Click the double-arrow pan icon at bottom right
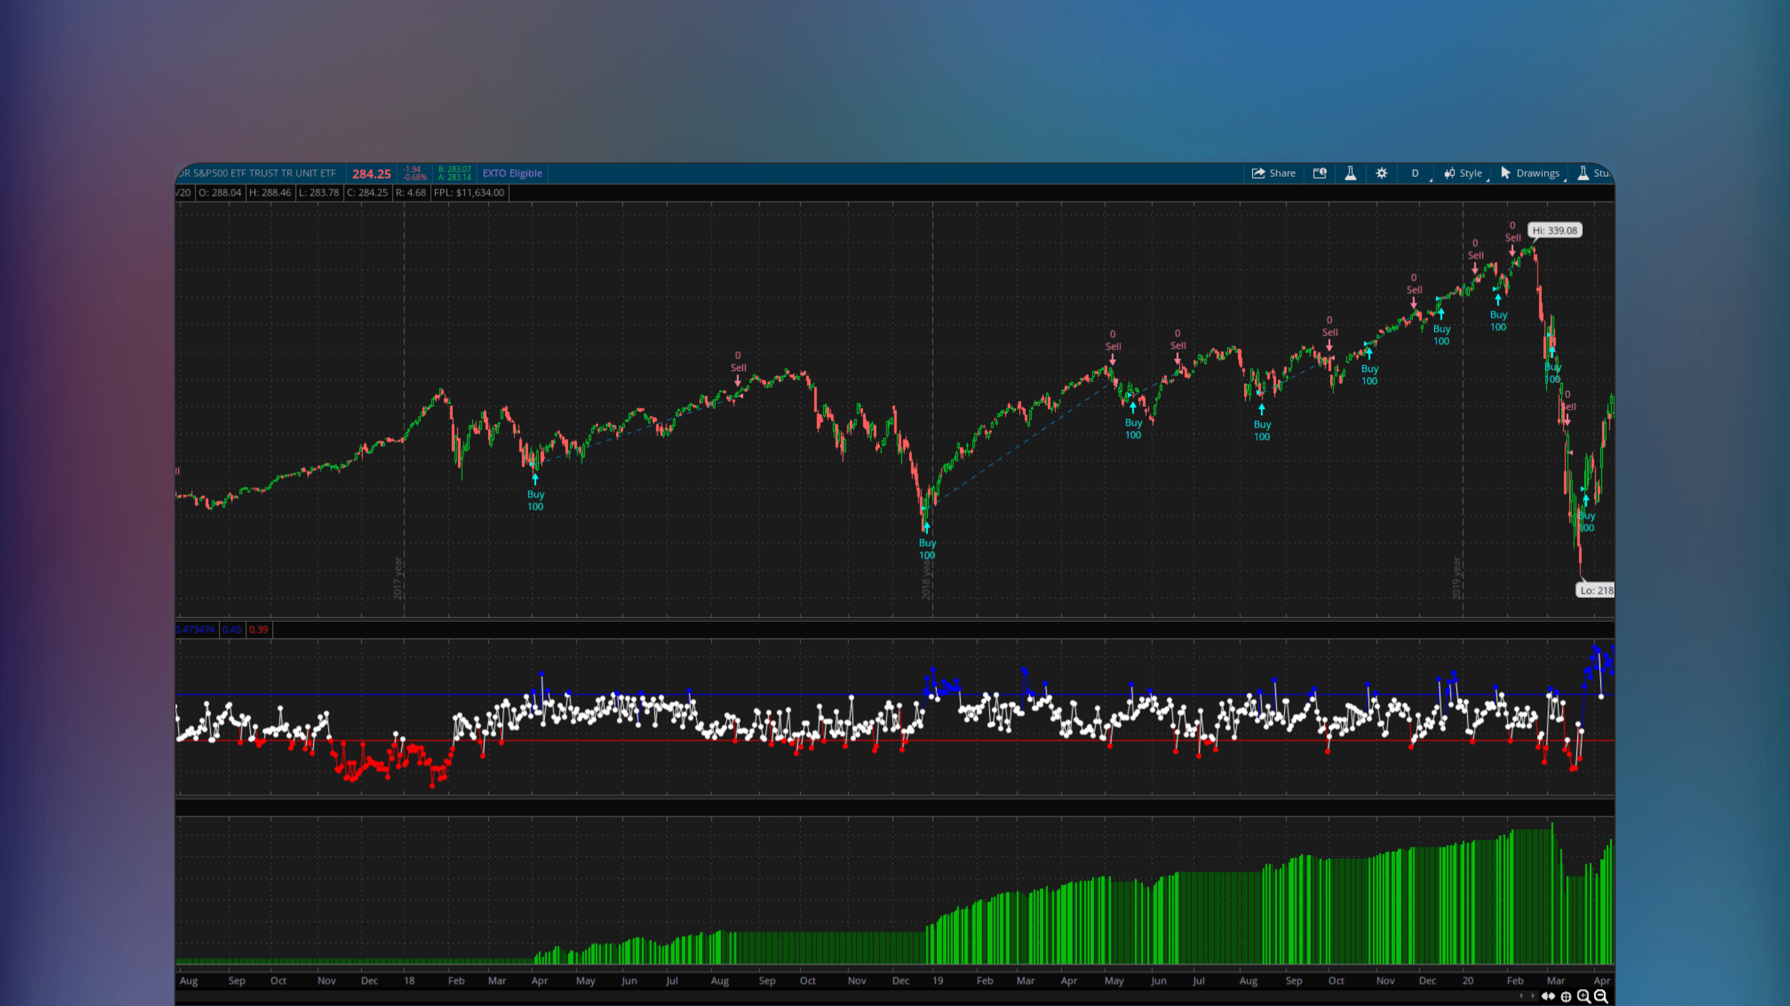 [x=1548, y=996]
